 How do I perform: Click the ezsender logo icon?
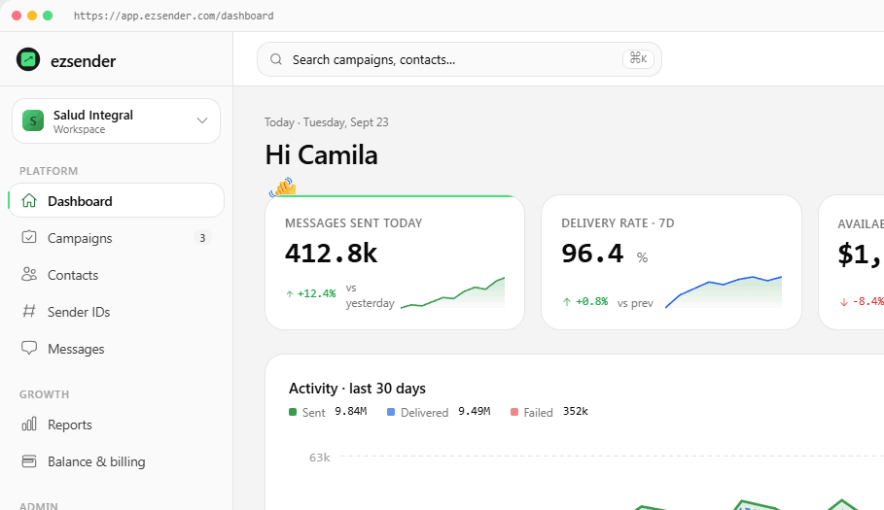click(28, 59)
